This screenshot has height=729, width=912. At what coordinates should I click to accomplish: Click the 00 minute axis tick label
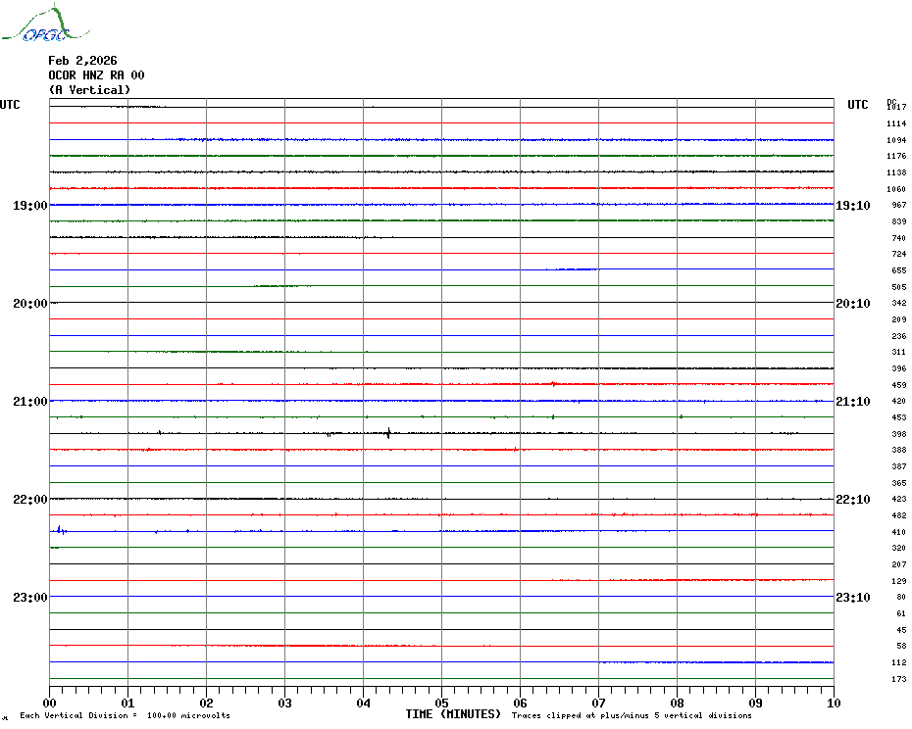point(50,703)
